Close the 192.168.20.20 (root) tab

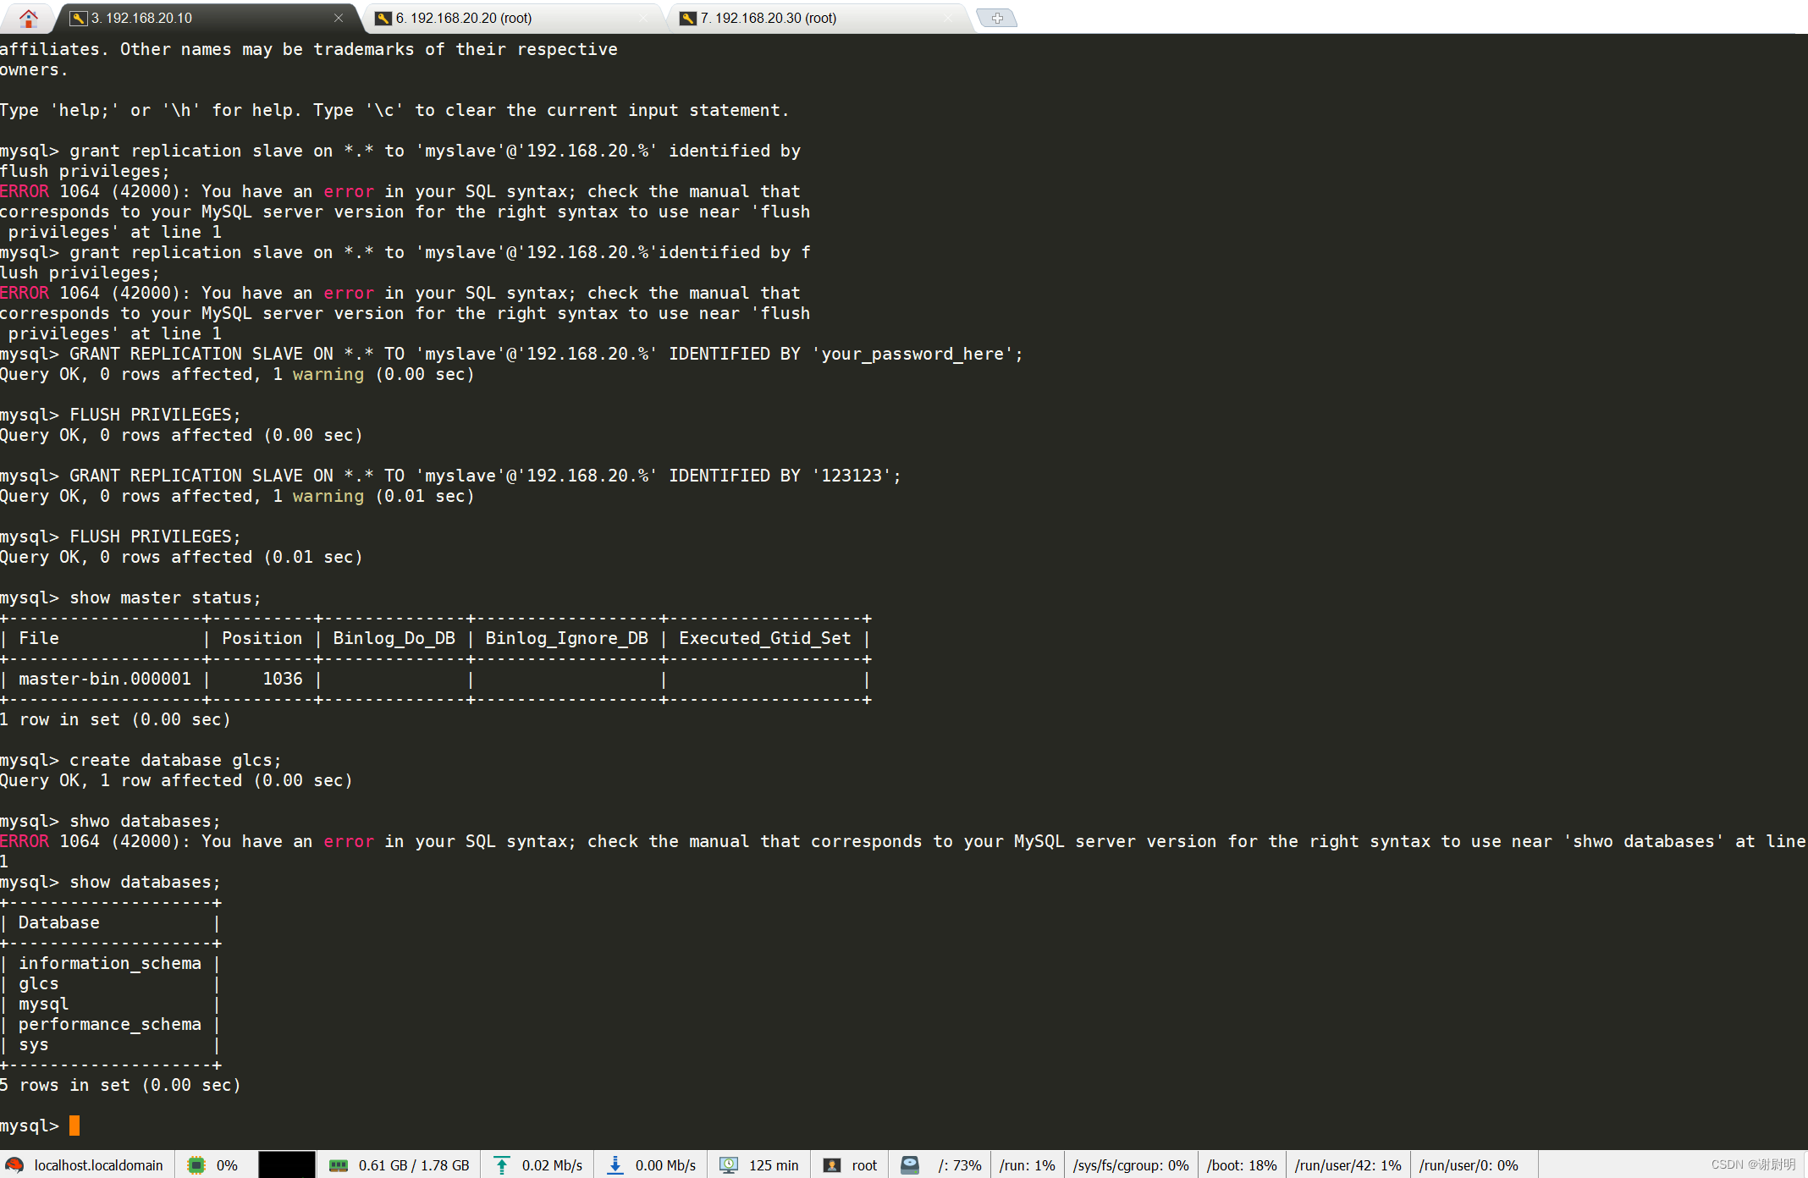[643, 18]
